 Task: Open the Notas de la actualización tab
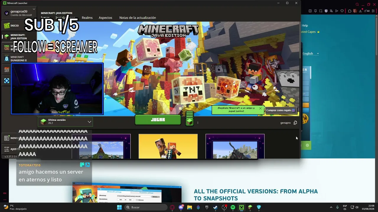tap(138, 18)
